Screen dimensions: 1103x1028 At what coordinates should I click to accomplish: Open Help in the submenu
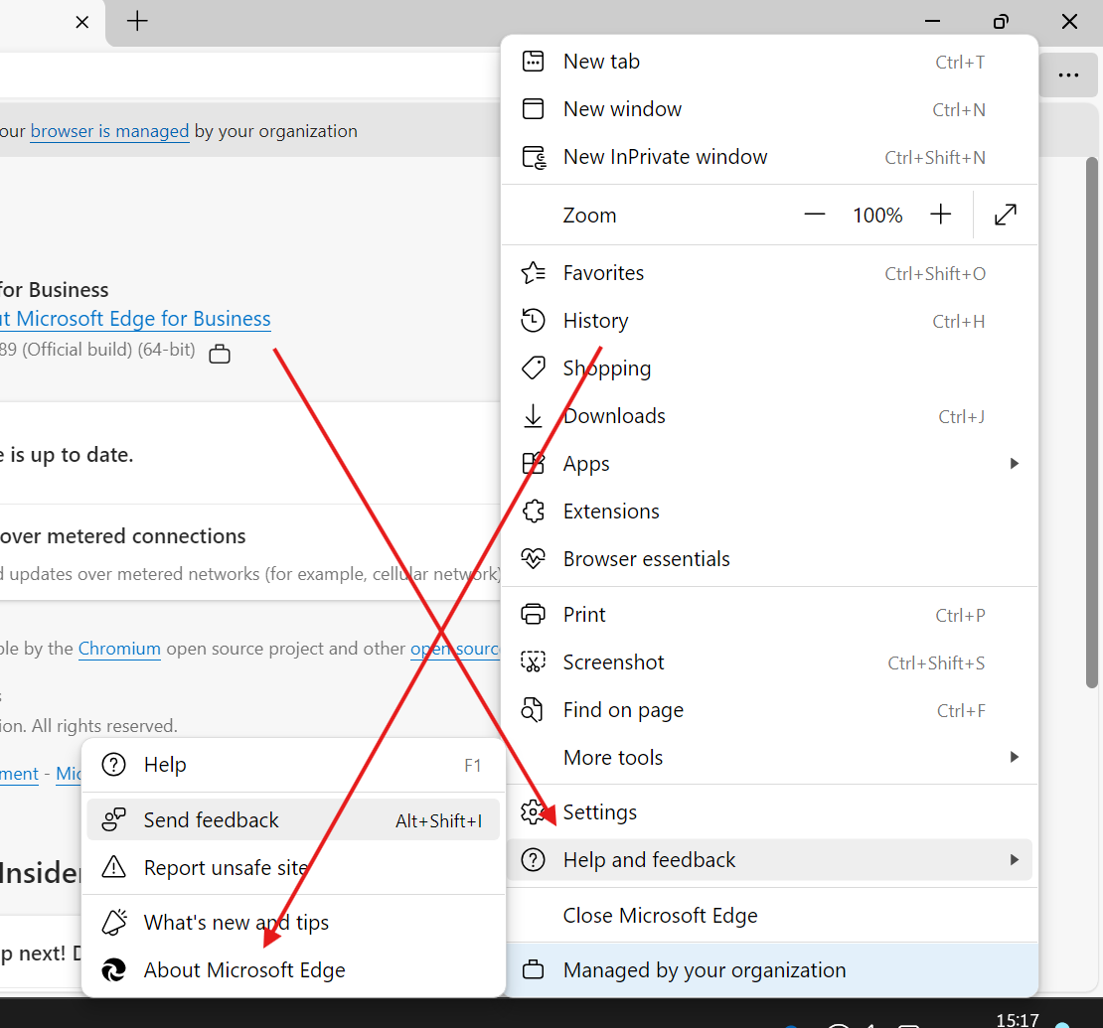[x=293, y=765]
